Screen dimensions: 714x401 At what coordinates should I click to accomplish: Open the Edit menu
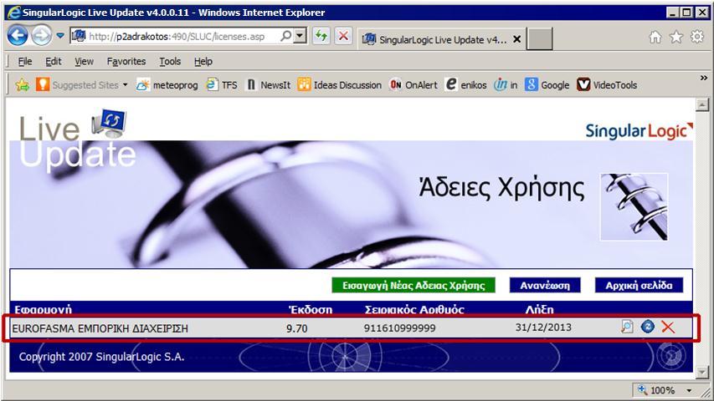pos(54,61)
